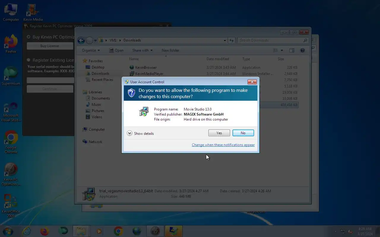Switch to Windows Explorer in the taskbar
Viewport: 380px width, 237px height.
(81, 231)
